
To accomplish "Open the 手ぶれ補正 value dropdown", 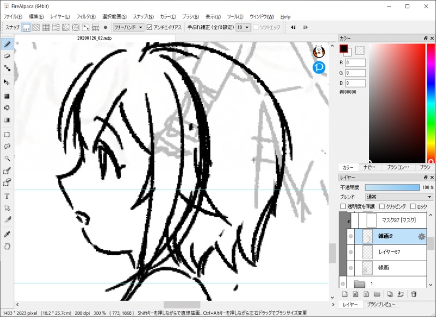I will coord(243,27).
